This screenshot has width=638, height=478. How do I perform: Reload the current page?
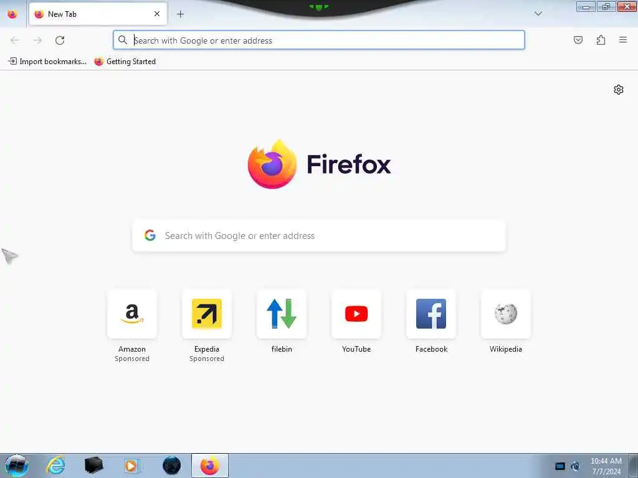point(60,40)
